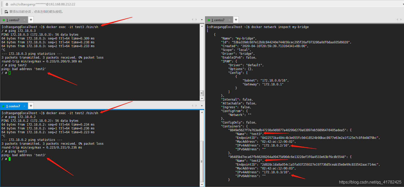This screenshot has width=404, height=187.
Task: Click the previous-tab arrow above the network inspect terminal
Action: [397, 20]
